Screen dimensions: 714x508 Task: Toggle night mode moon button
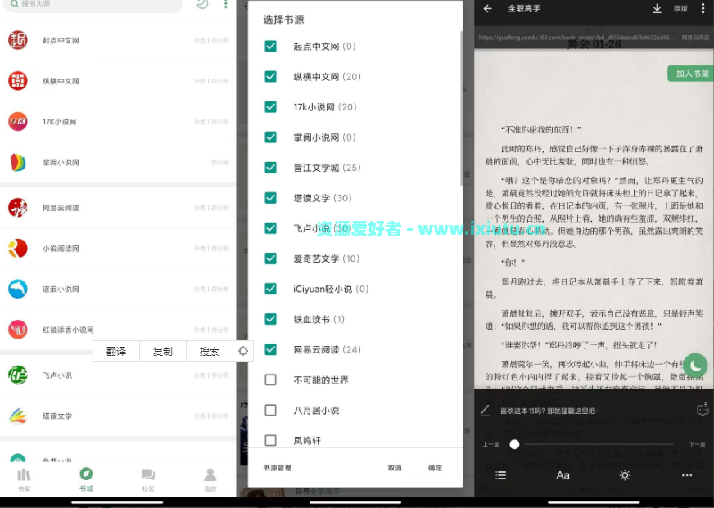click(695, 365)
